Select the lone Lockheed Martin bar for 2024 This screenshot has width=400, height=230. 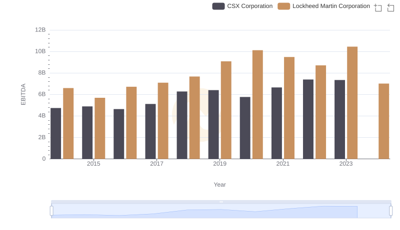click(x=384, y=121)
